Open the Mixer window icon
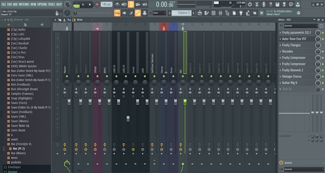The height and width of the screenshot is (173, 325). point(220,13)
